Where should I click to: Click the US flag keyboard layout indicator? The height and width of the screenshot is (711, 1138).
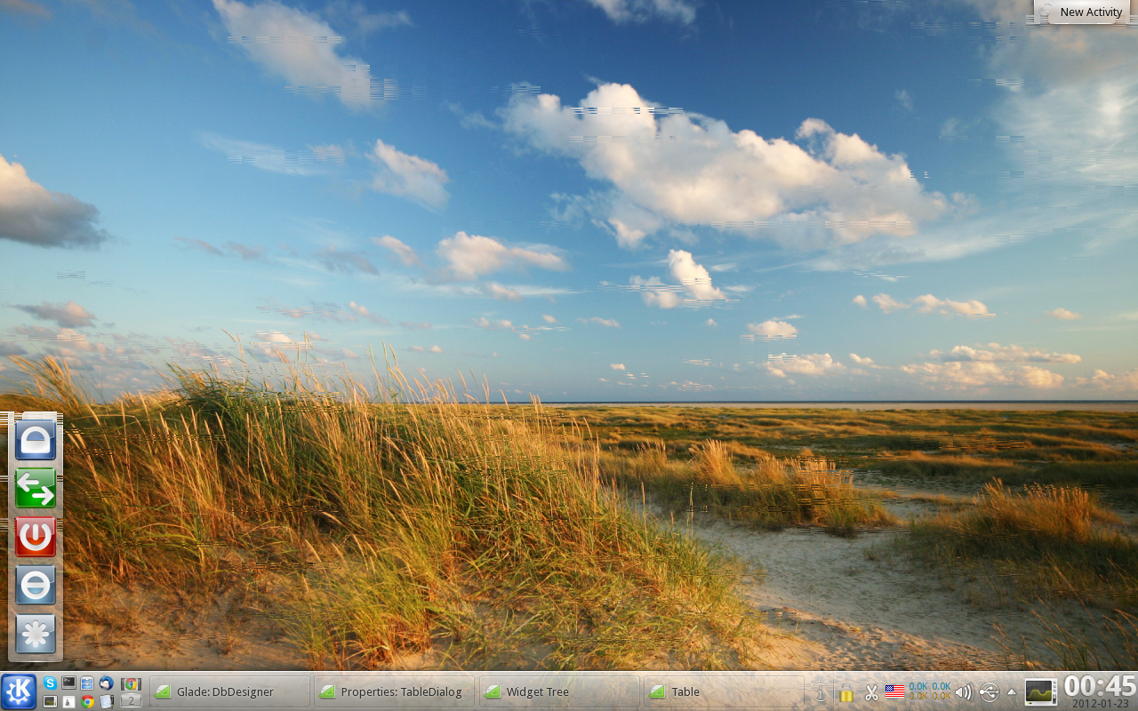coord(894,691)
